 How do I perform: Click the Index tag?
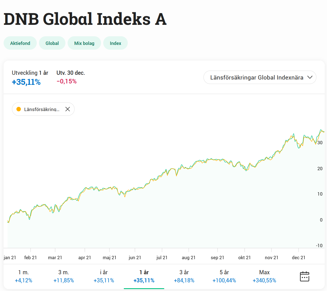(x=115, y=43)
